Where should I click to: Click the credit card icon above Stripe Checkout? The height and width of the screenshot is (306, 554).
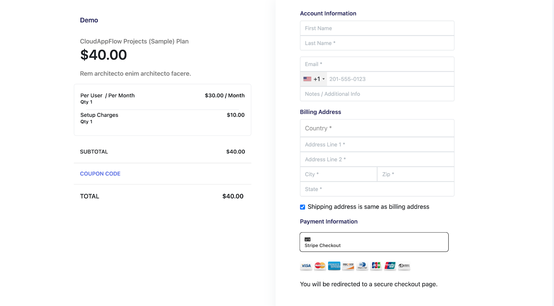tap(307, 239)
